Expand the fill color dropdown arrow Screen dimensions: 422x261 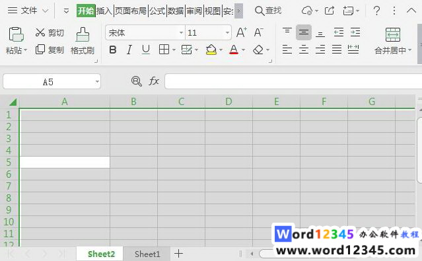coord(221,50)
